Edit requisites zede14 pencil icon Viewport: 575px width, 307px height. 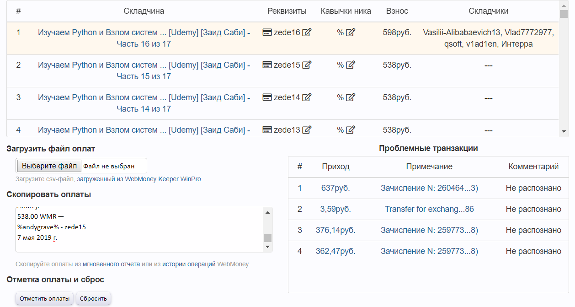click(307, 97)
